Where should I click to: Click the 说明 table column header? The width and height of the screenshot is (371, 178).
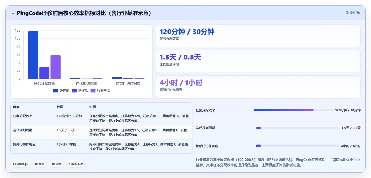pos(93,107)
